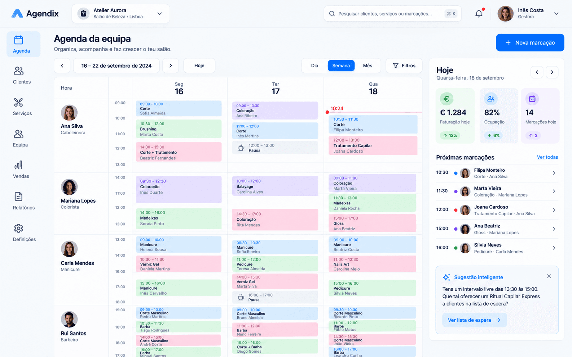Viewport: 572px width, 357px height.
Task: Open Inês Duarte Coloração appointment block
Action: [x=179, y=189]
